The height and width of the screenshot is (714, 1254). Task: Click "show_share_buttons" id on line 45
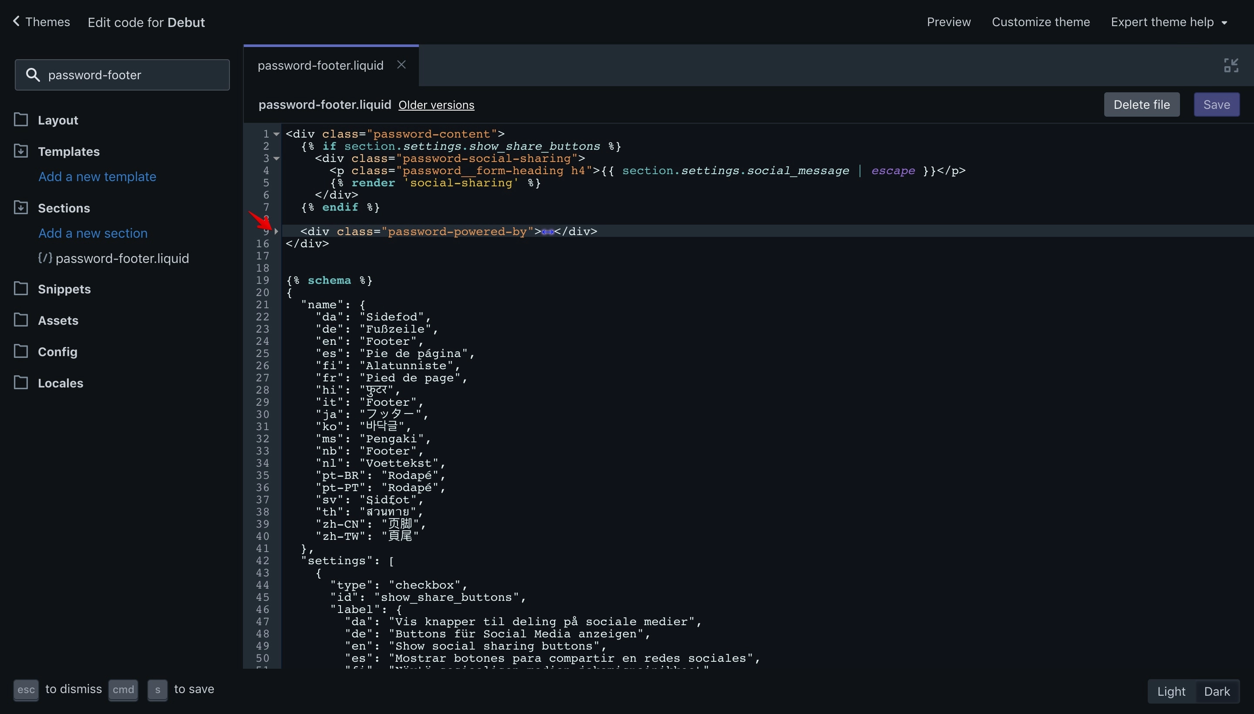[447, 597]
